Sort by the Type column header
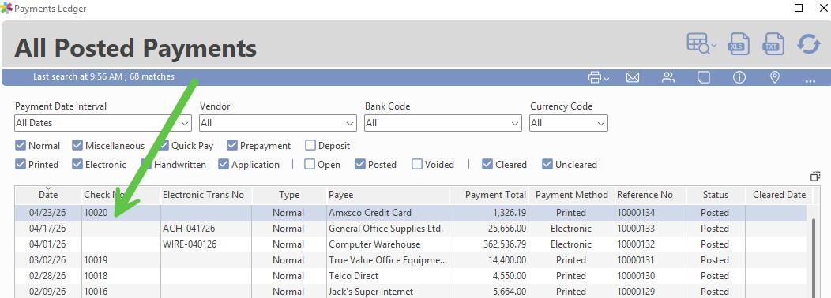Image resolution: width=831 pixels, height=298 pixels. pyautogui.click(x=289, y=195)
